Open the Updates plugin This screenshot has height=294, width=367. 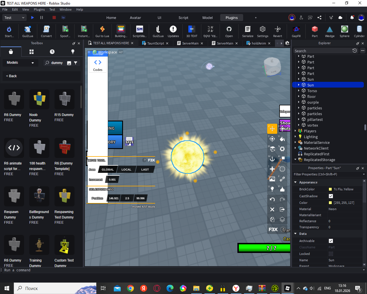[173, 31]
